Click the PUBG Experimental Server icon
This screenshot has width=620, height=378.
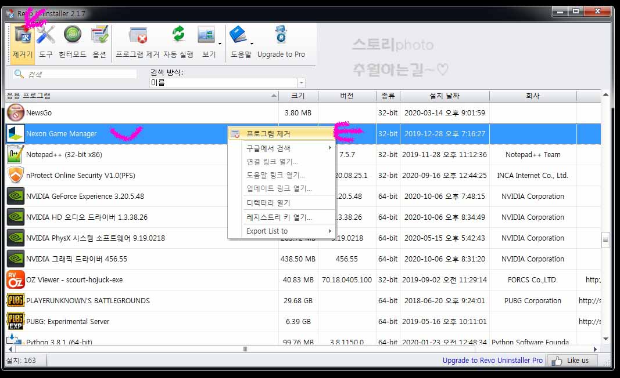[x=16, y=322]
